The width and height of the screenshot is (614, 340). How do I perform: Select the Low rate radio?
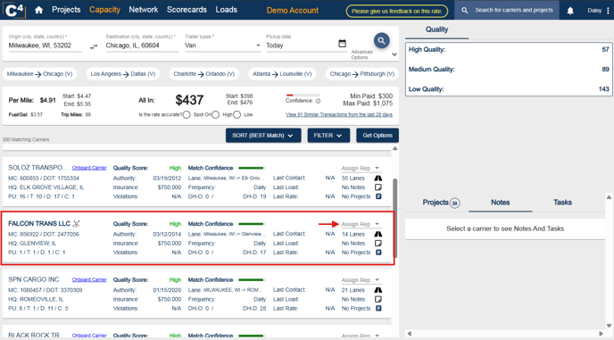tap(236, 115)
